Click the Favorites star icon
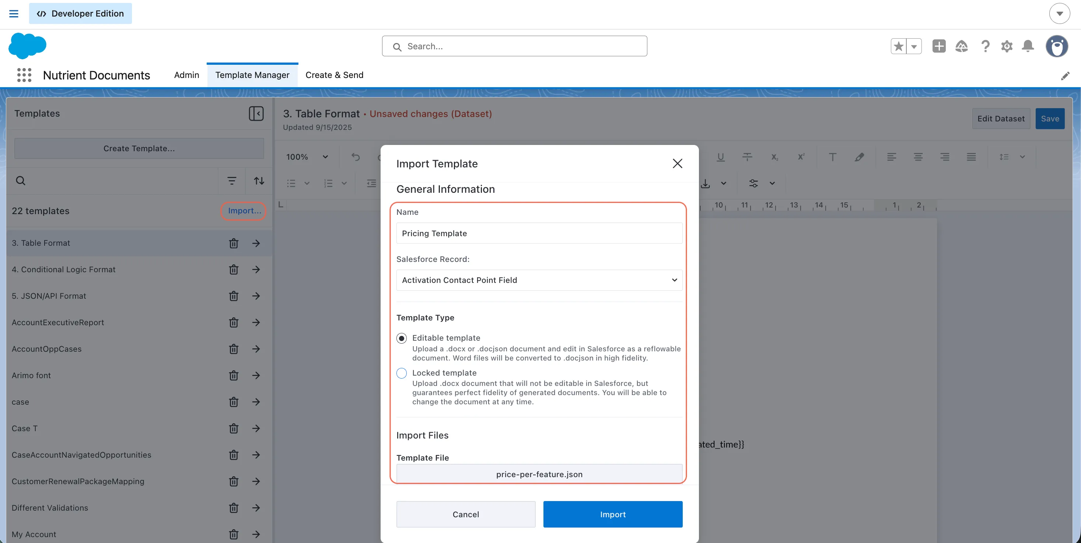Screen dimensions: 1081x543 tap(899, 46)
